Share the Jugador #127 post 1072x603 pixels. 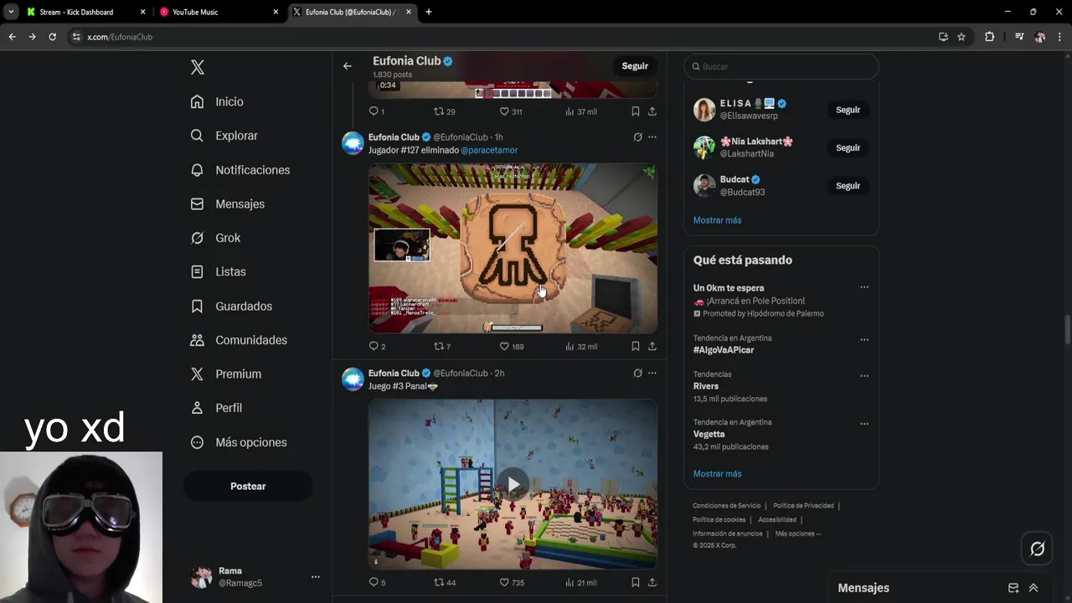tap(652, 346)
